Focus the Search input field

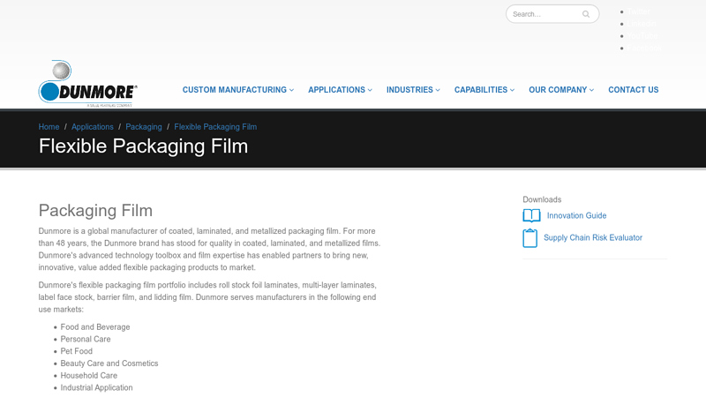[552, 14]
